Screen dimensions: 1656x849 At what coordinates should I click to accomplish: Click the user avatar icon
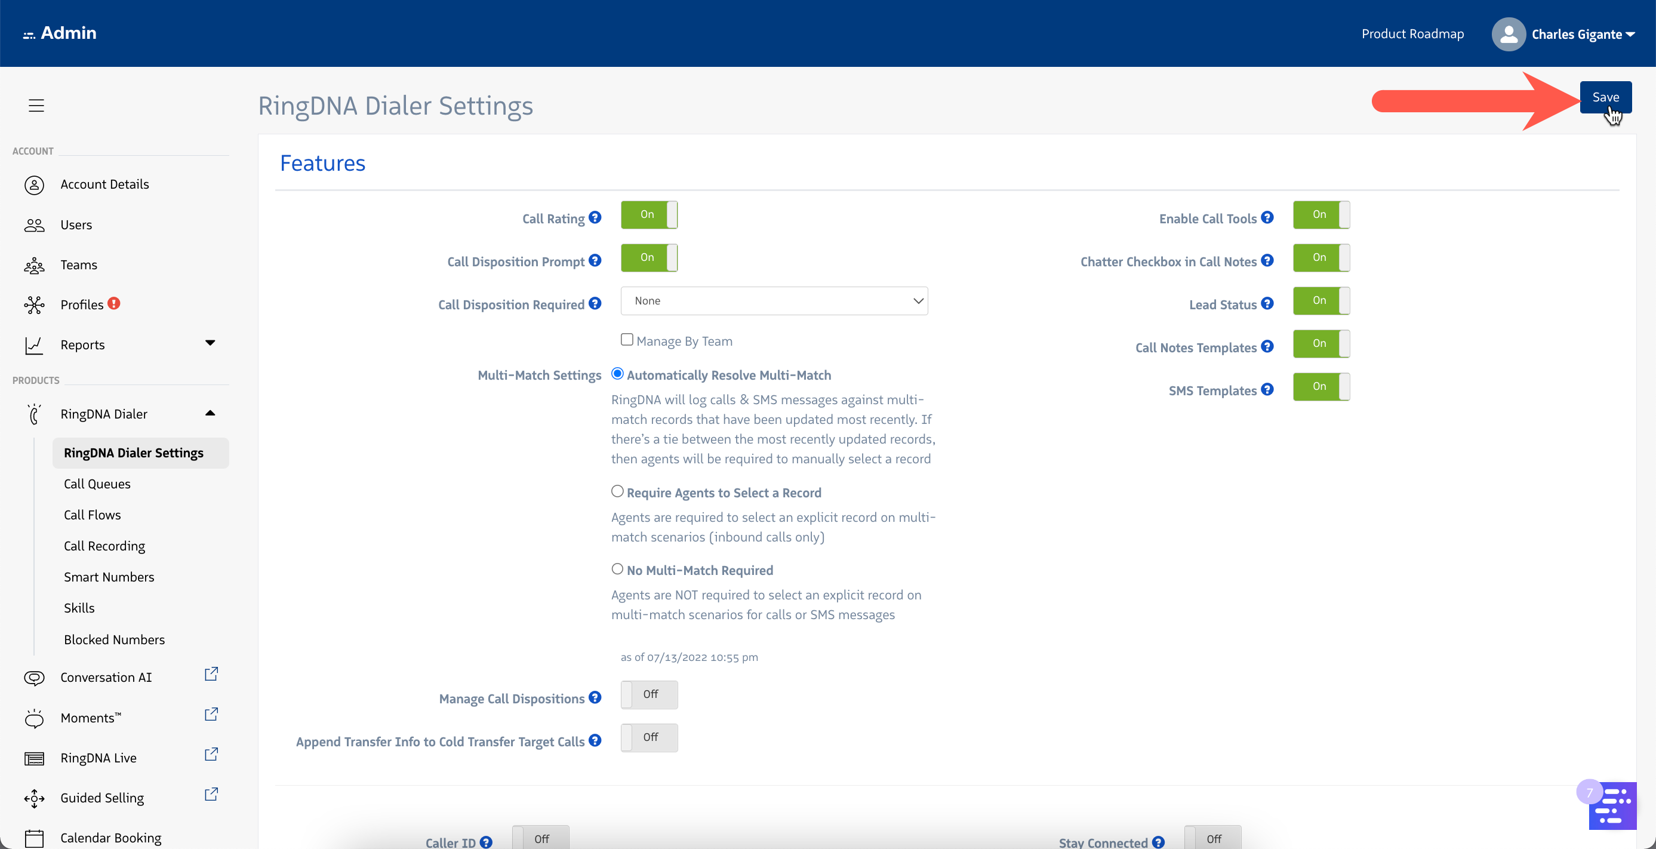pyautogui.click(x=1508, y=34)
